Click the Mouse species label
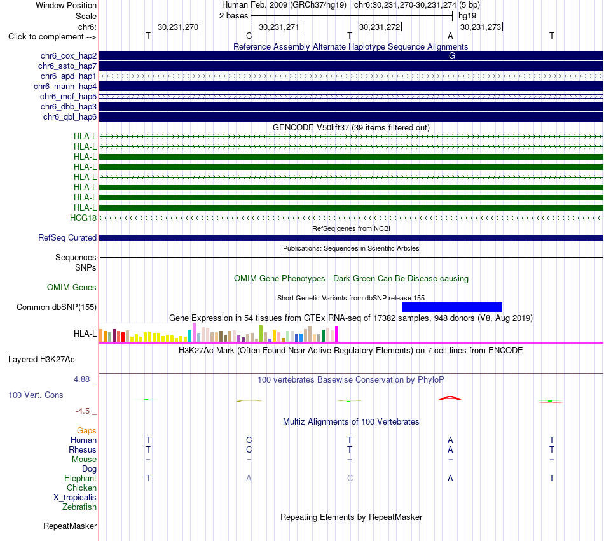This screenshot has height=541, width=604. (x=85, y=460)
